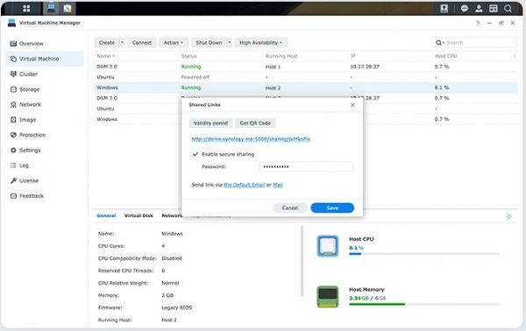
Task: Click the Mail link
Action: 278,185
